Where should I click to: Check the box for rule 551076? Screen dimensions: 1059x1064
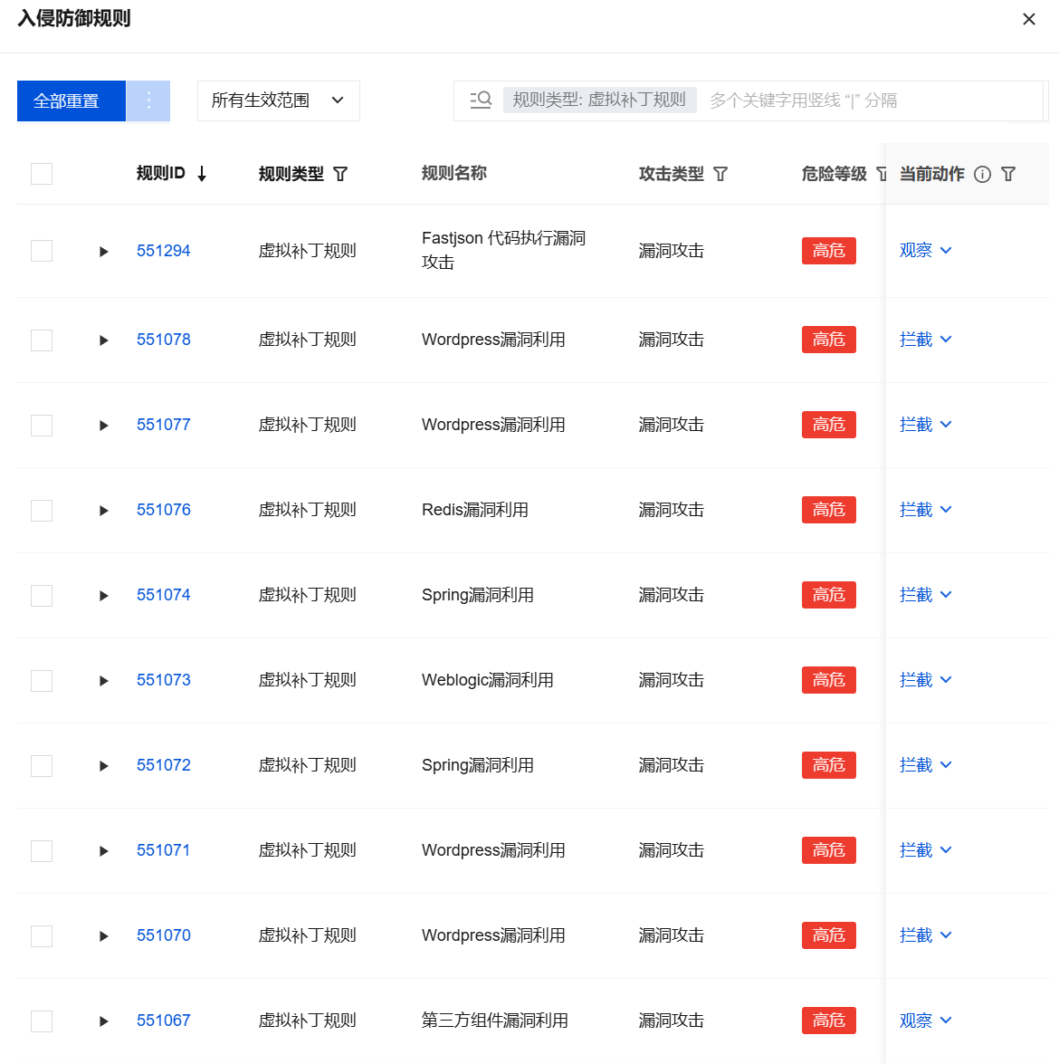point(42,511)
